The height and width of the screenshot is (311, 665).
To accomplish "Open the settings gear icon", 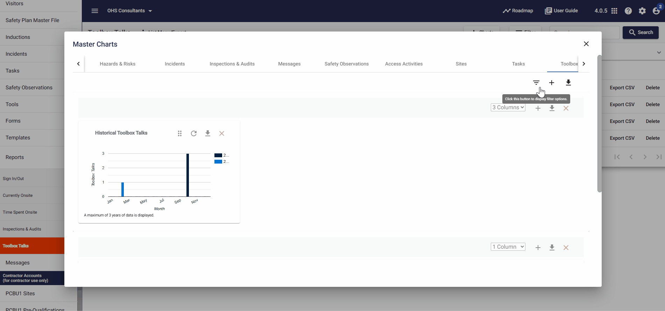I will [642, 11].
